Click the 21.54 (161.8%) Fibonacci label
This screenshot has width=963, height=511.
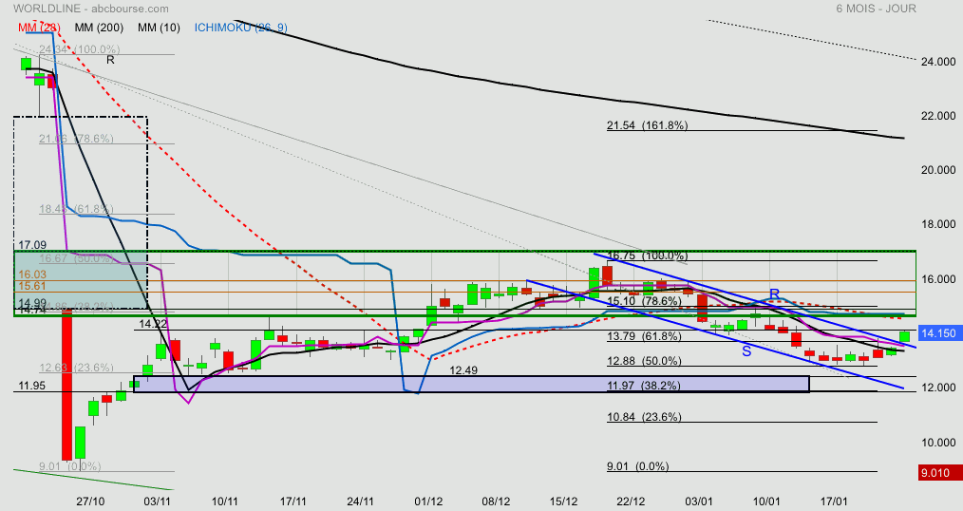pos(648,125)
